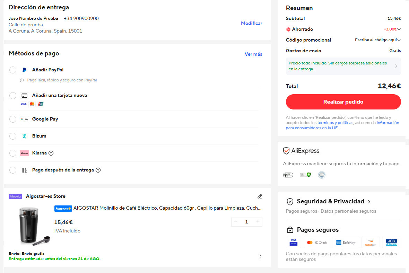Click the PayPal info circle icon

coord(22,80)
